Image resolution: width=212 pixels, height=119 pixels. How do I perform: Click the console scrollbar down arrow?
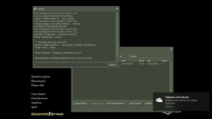click(x=117, y=61)
